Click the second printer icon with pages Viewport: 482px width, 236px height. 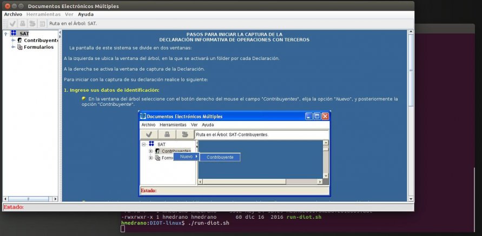[x=32, y=23]
